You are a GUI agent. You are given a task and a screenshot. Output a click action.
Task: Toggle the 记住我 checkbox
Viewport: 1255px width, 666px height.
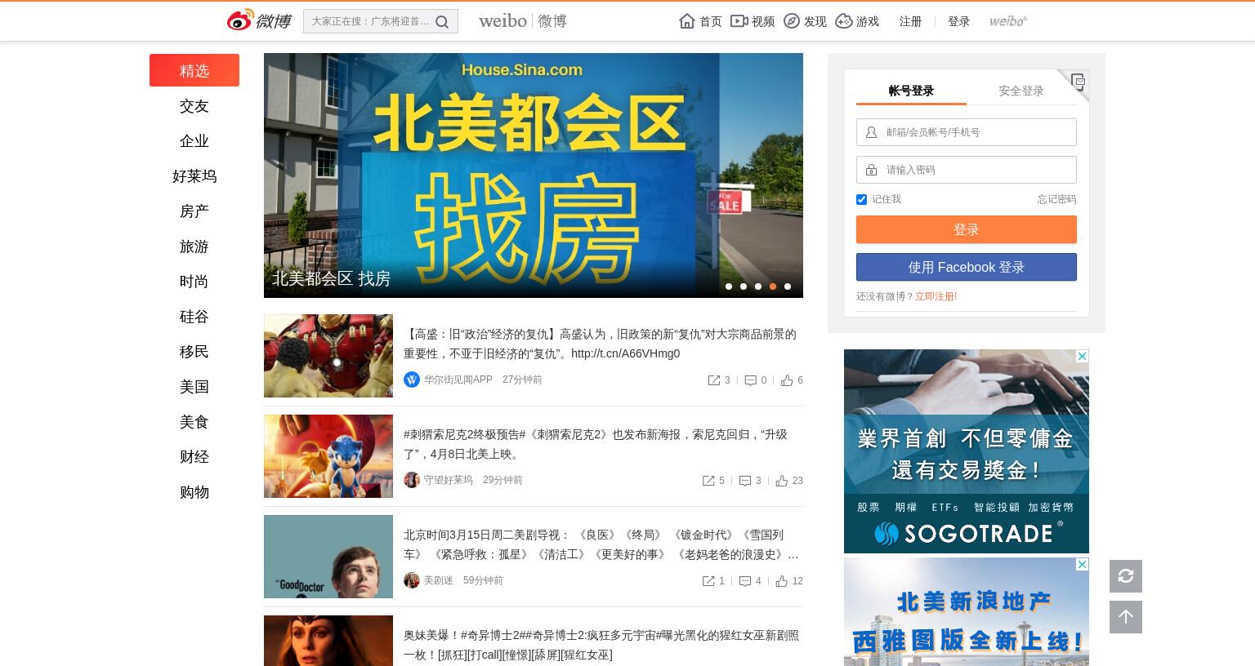click(861, 199)
